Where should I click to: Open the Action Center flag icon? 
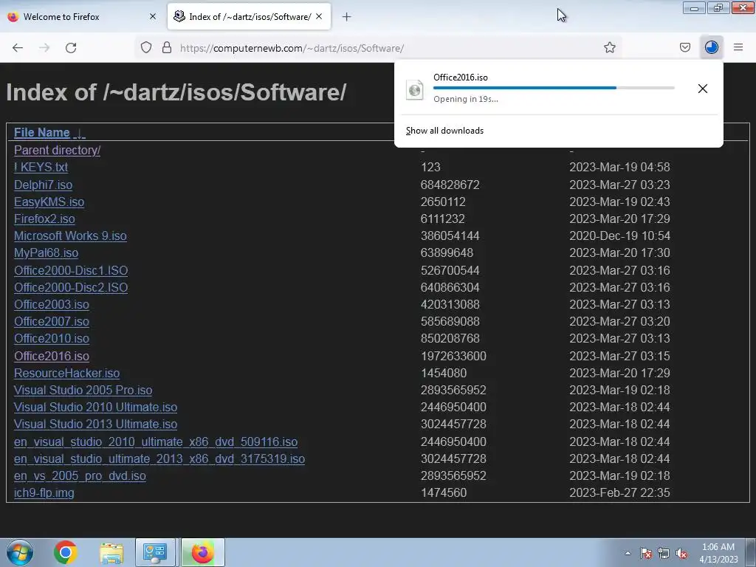645,554
